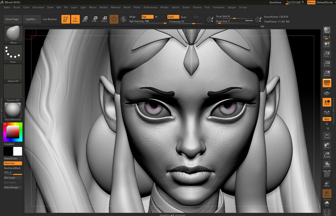Click the Zoom3D icon
336x216 pixels.
point(327,155)
